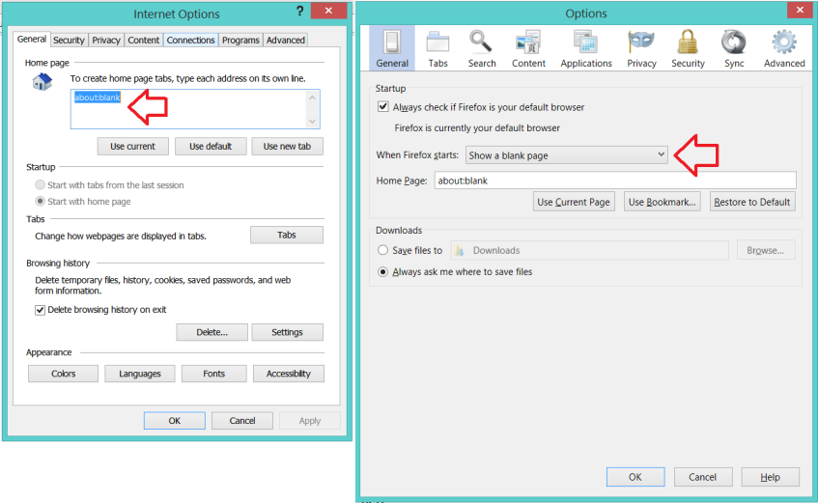Click the home page box scroll-up arrow
The width and height of the screenshot is (818, 503).
pos(312,98)
